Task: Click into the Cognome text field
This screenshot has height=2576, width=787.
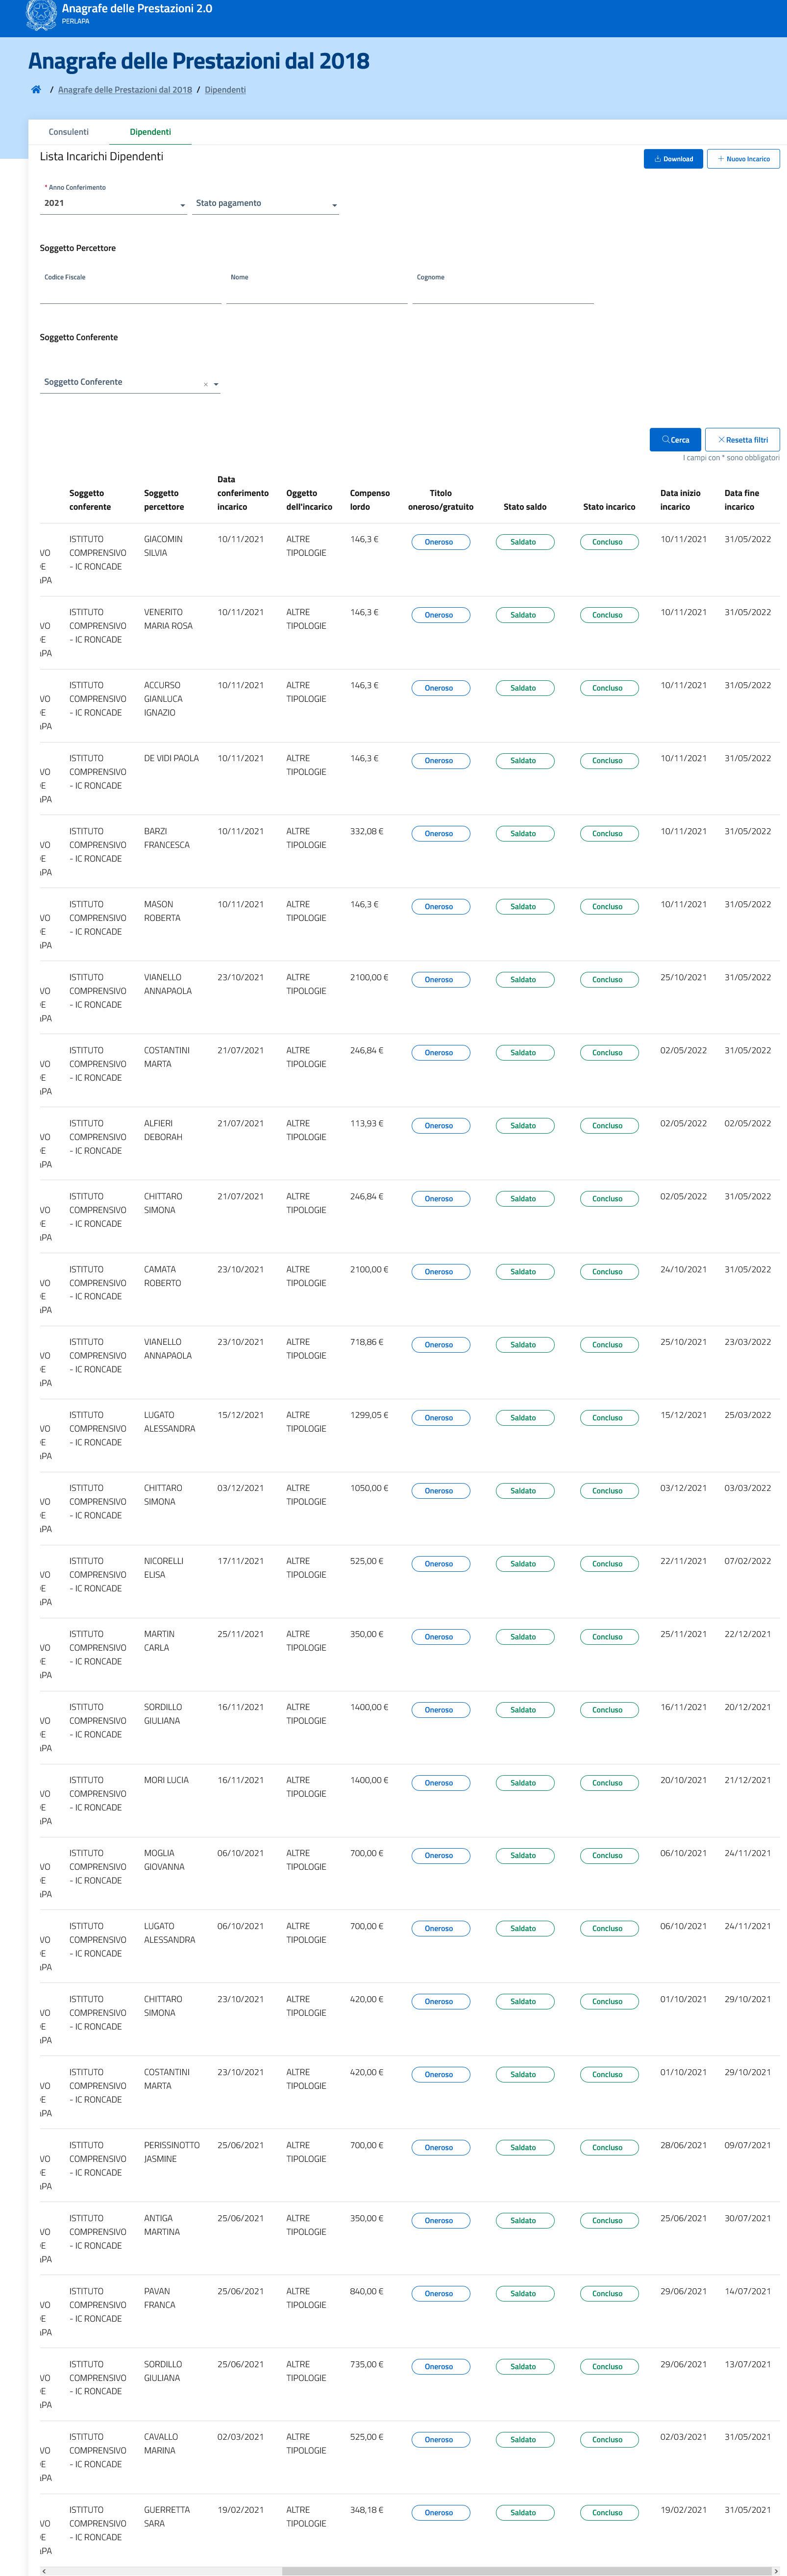Action: coord(503,294)
